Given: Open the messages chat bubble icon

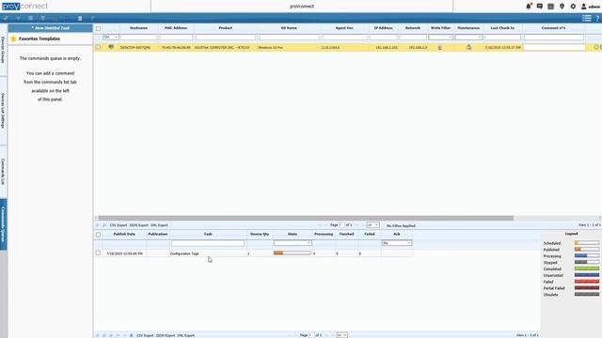Looking at the screenshot, I should click(x=539, y=7).
